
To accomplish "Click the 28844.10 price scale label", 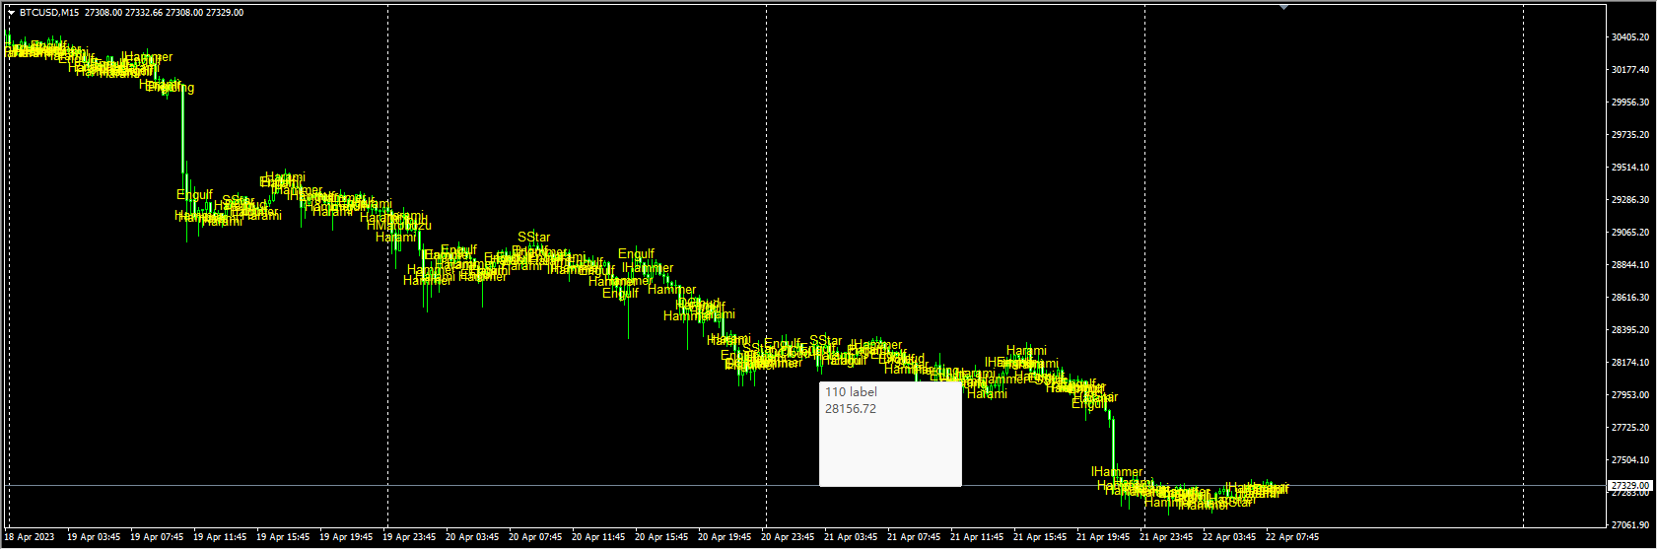I will pyautogui.click(x=1630, y=265).
